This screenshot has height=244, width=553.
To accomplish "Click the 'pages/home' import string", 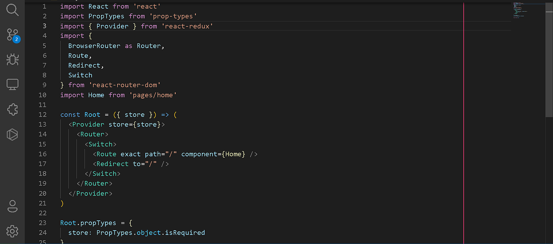I will 153,95.
